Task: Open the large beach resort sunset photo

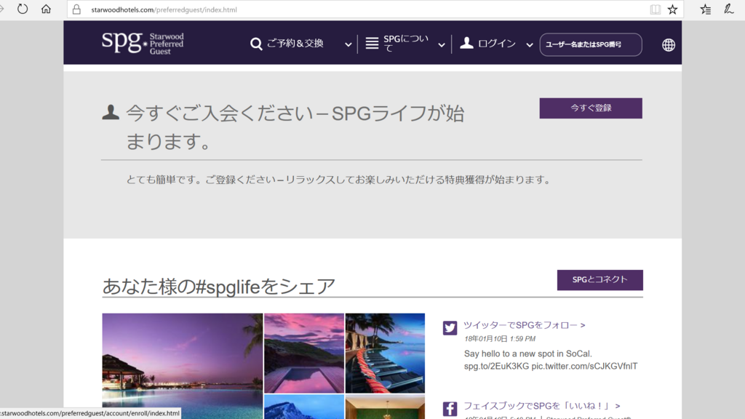Action: (x=183, y=366)
